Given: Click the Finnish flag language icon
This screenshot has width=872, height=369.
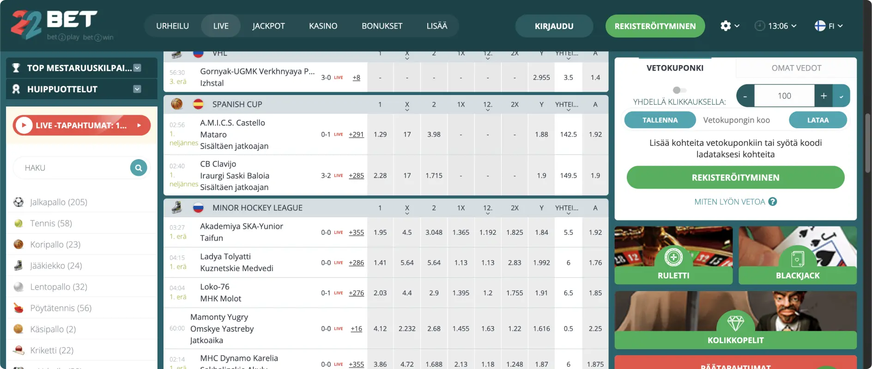Looking at the screenshot, I should click(820, 26).
